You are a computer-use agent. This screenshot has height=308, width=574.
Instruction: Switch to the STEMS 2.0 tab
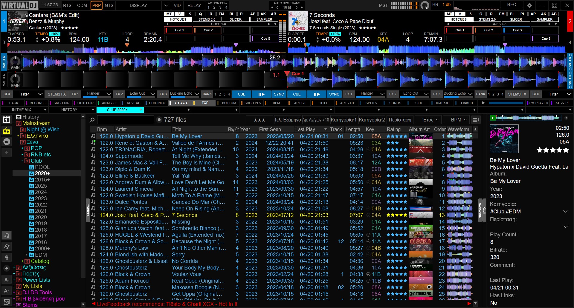[207, 19]
